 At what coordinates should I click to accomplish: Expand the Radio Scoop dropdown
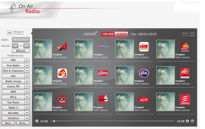coord(27,81)
